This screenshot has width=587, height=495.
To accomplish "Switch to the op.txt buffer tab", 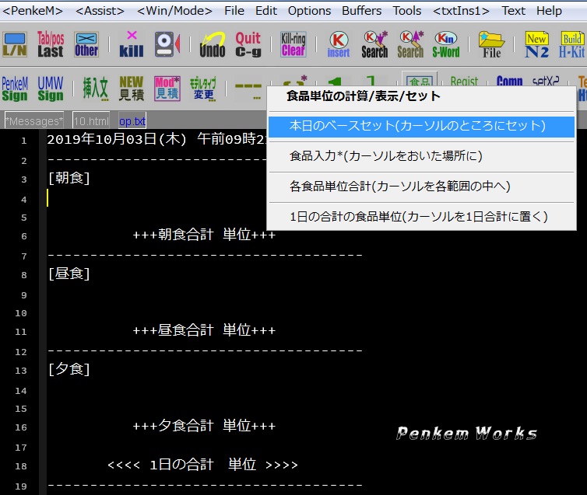I will pos(132,121).
